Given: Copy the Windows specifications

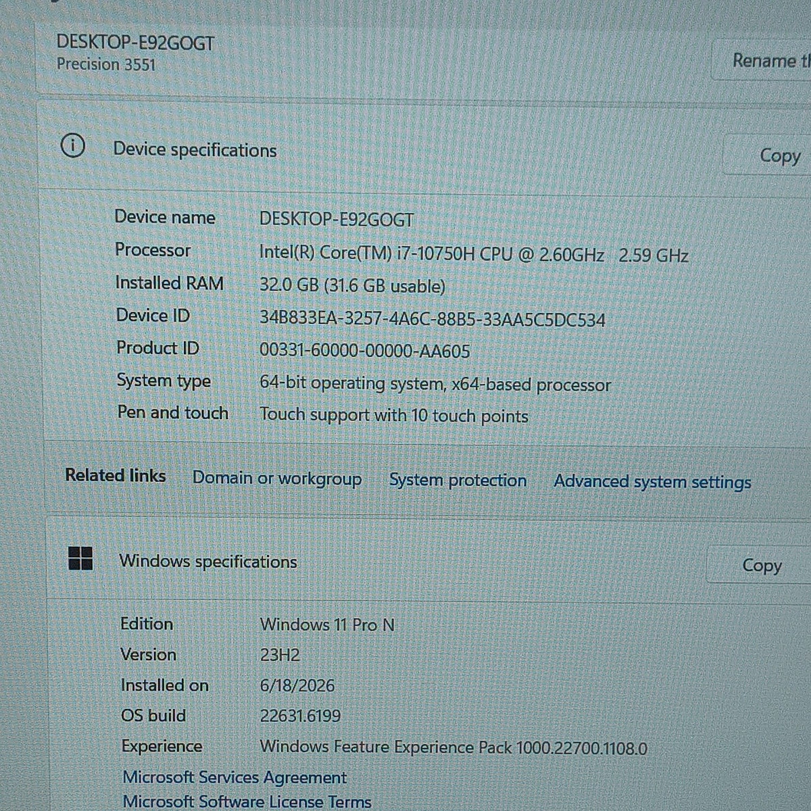Looking at the screenshot, I should pyautogui.click(x=761, y=565).
